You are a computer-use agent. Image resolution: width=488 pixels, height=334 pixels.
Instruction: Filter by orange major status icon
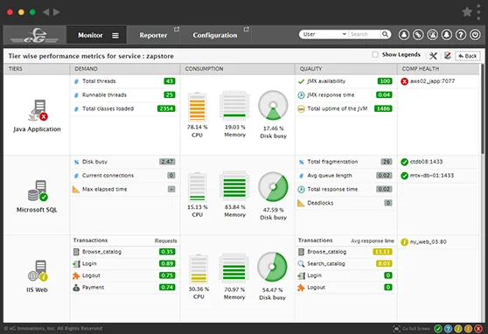click(468, 329)
